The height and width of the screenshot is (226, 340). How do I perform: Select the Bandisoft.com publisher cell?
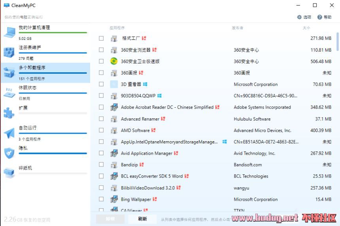pos(247,164)
